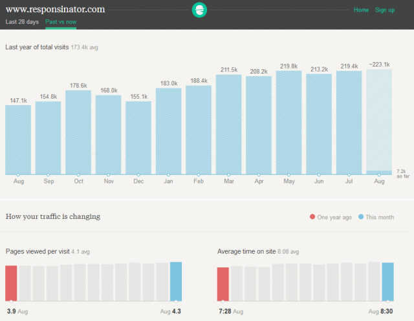The height and width of the screenshot is (321, 414).
Task: Click the 173.4k avg text
Action: point(85,47)
